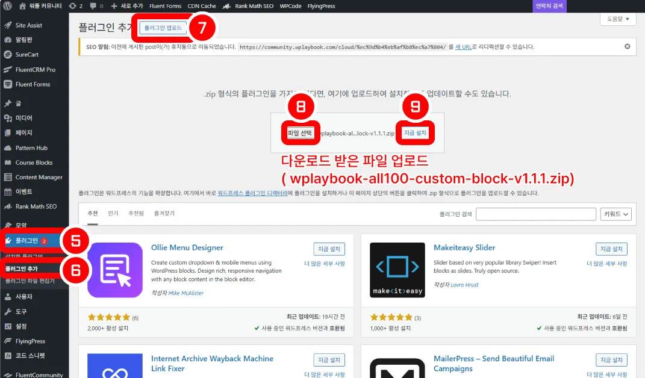645x378 pixels.
Task: Switch to the 추천 tab
Action: click(93, 213)
